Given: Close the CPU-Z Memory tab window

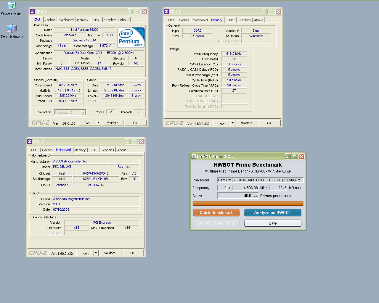Looking at the screenshot, I should coord(278,12).
